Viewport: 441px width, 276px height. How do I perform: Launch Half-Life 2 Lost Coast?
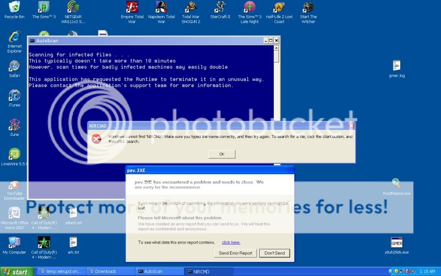(279, 7)
